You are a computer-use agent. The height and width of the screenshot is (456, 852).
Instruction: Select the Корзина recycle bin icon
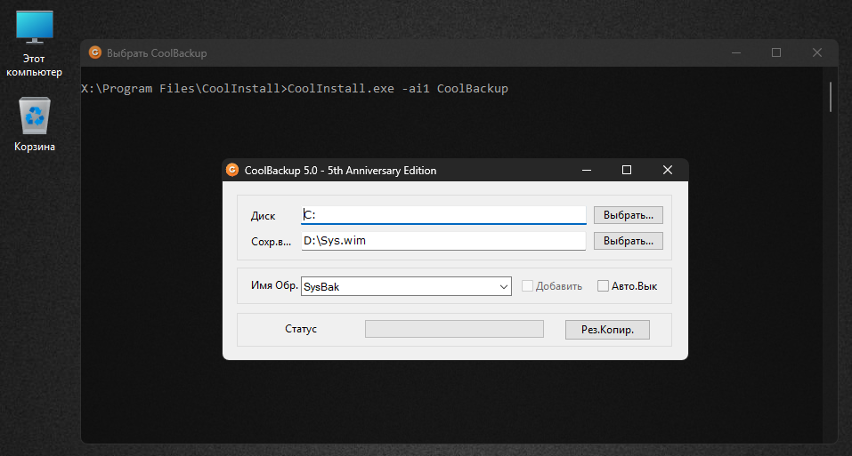[34, 124]
